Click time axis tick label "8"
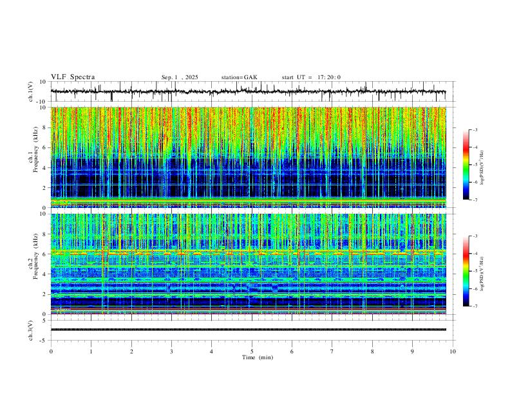 coord(372,352)
